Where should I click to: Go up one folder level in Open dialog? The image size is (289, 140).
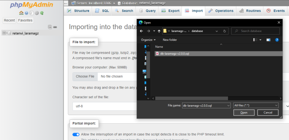159,31
